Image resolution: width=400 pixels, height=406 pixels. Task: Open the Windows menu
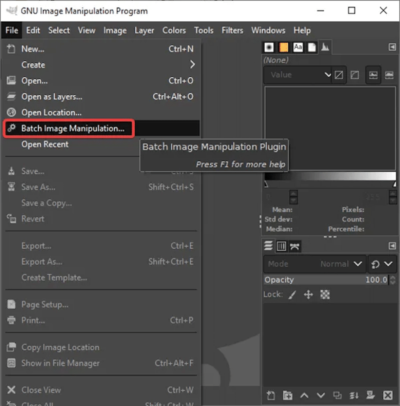(x=268, y=30)
